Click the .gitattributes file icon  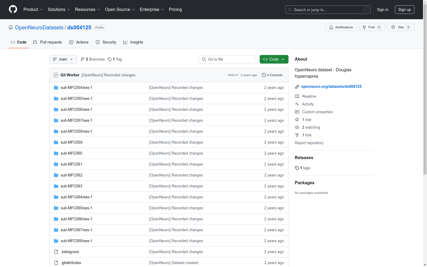[x=56, y=263]
